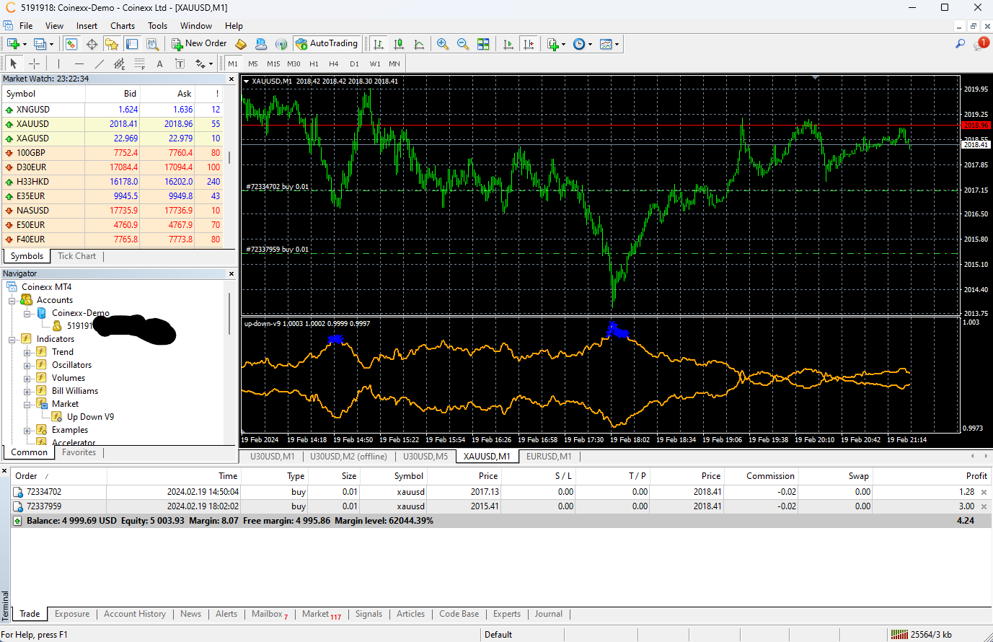Select the H1 timeframe button
Viewport: 993px width, 642px height.
pyautogui.click(x=314, y=63)
